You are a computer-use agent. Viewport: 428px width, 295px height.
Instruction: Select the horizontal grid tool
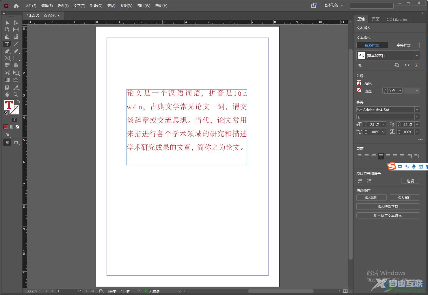(7, 65)
